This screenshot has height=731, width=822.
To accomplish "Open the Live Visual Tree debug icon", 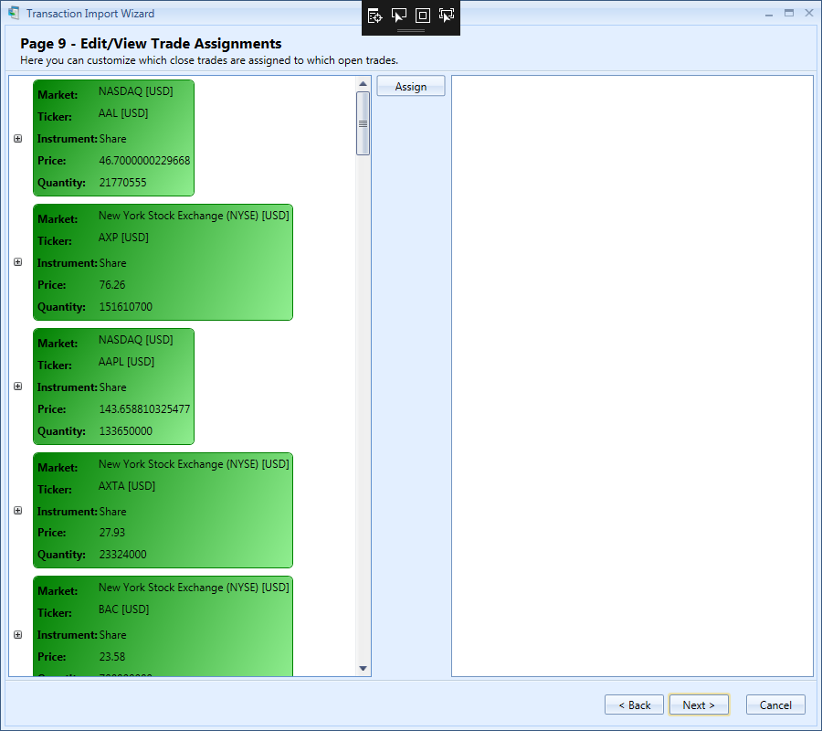I will coord(374,16).
